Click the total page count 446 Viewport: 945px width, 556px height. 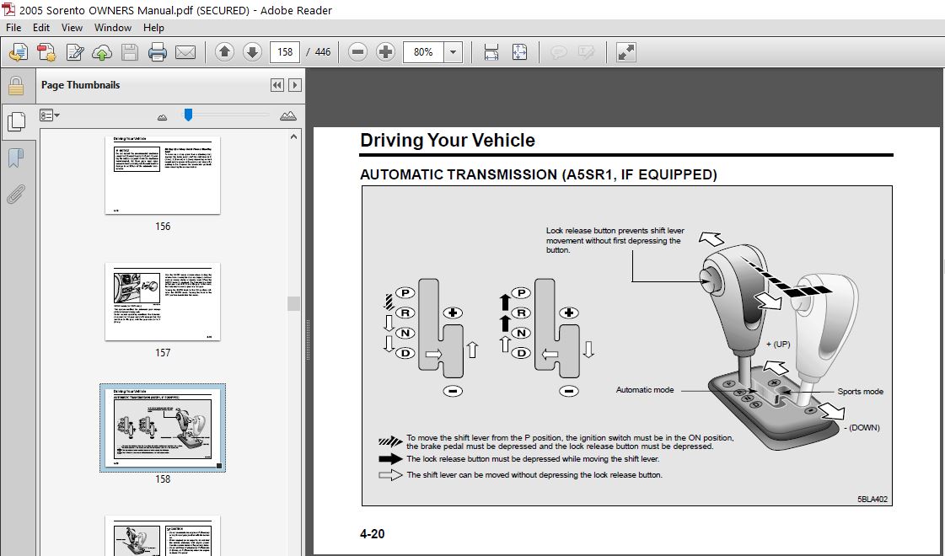click(322, 52)
